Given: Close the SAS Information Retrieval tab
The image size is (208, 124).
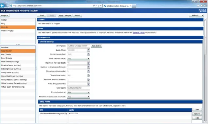Looking at the screenshot, I should pos(130,6).
